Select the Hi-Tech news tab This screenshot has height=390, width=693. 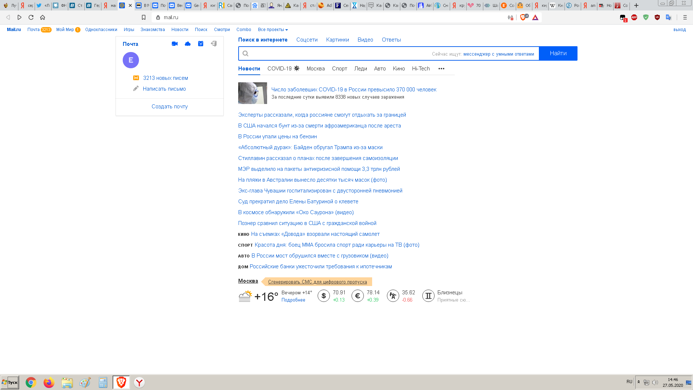pos(421,69)
